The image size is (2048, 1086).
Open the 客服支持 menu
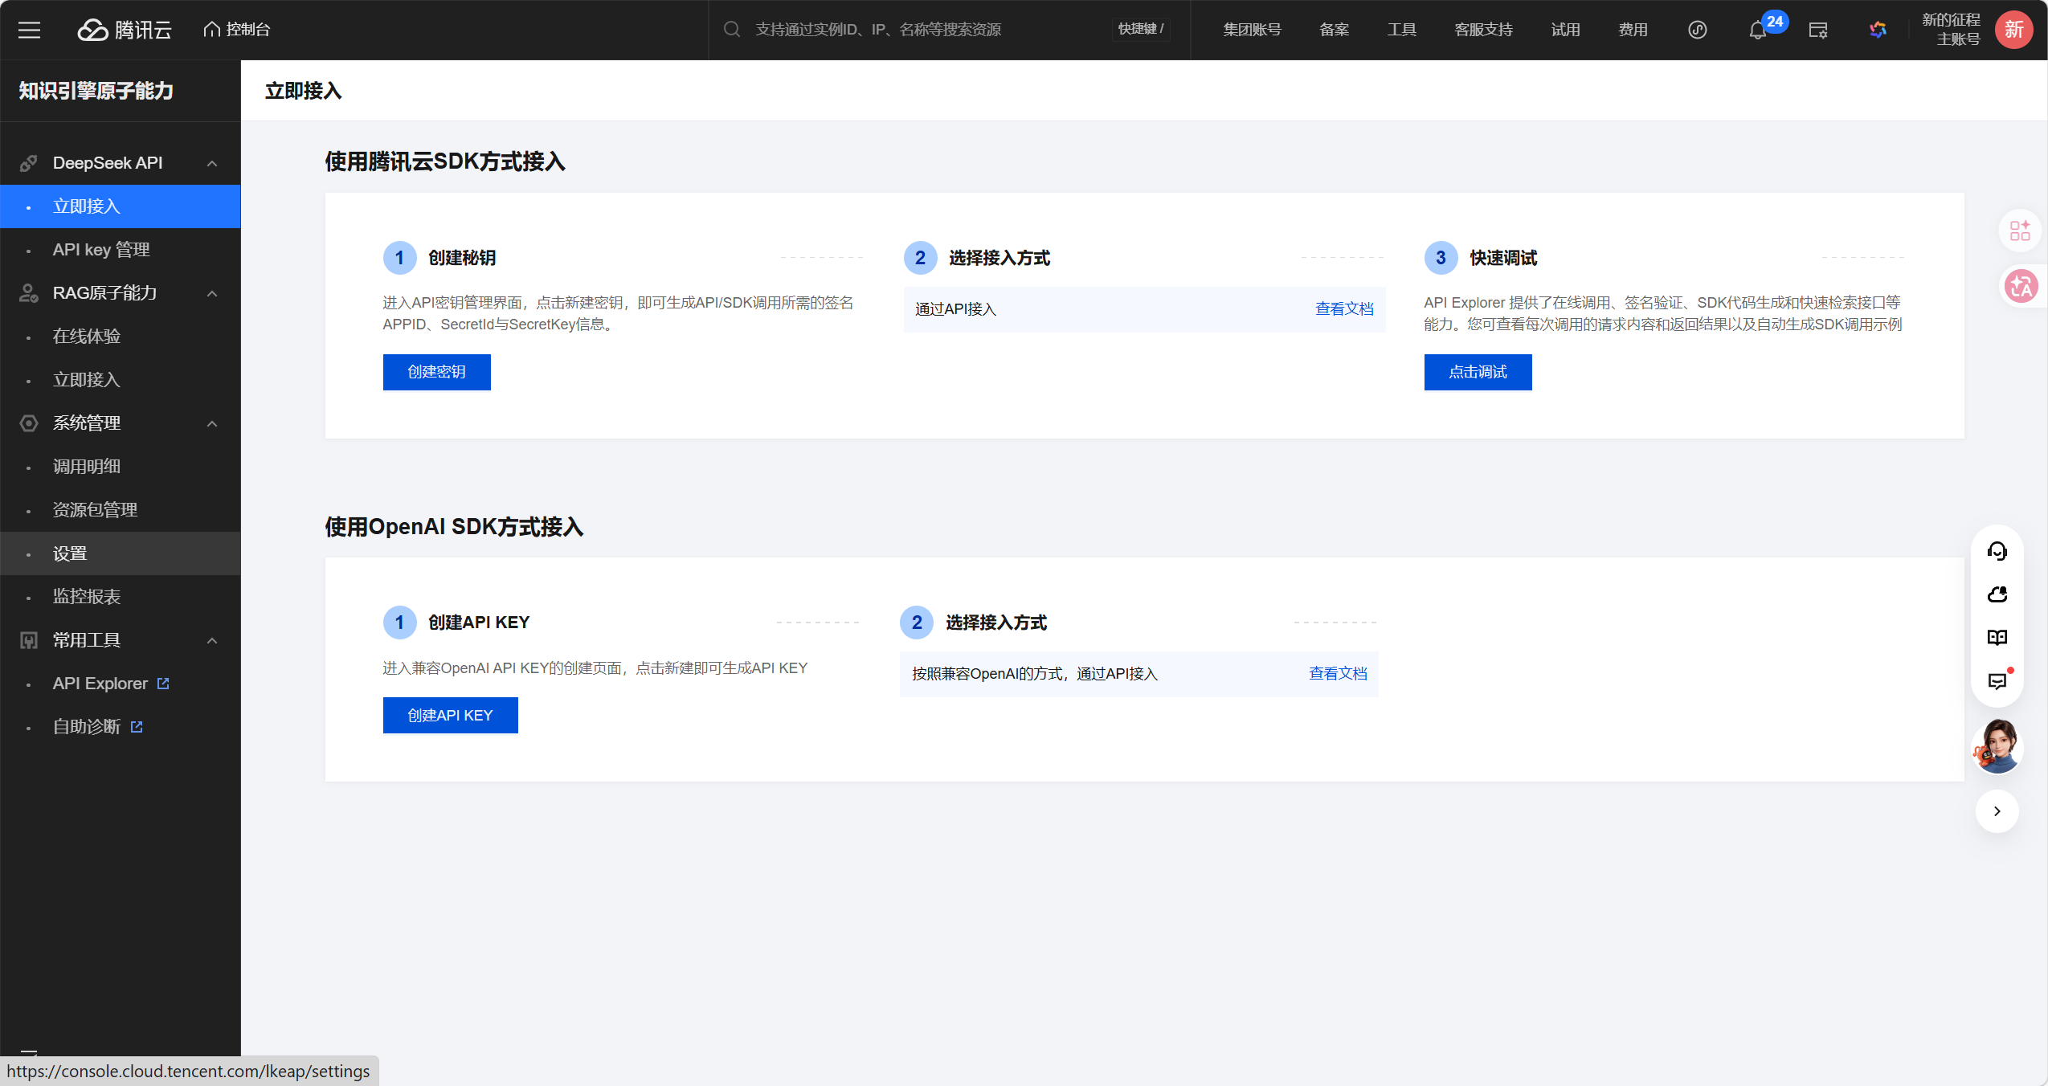point(1483,30)
